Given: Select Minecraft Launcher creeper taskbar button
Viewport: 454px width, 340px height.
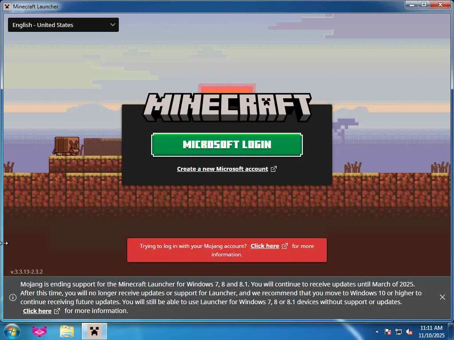Looking at the screenshot, I should (x=94, y=331).
